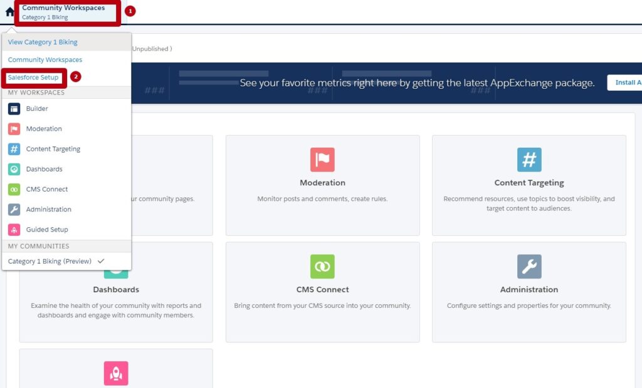Launch the Guided Setup rocket icon in the menu
Image resolution: width=642 pixels, height=388 pixels.
[14, 230]
